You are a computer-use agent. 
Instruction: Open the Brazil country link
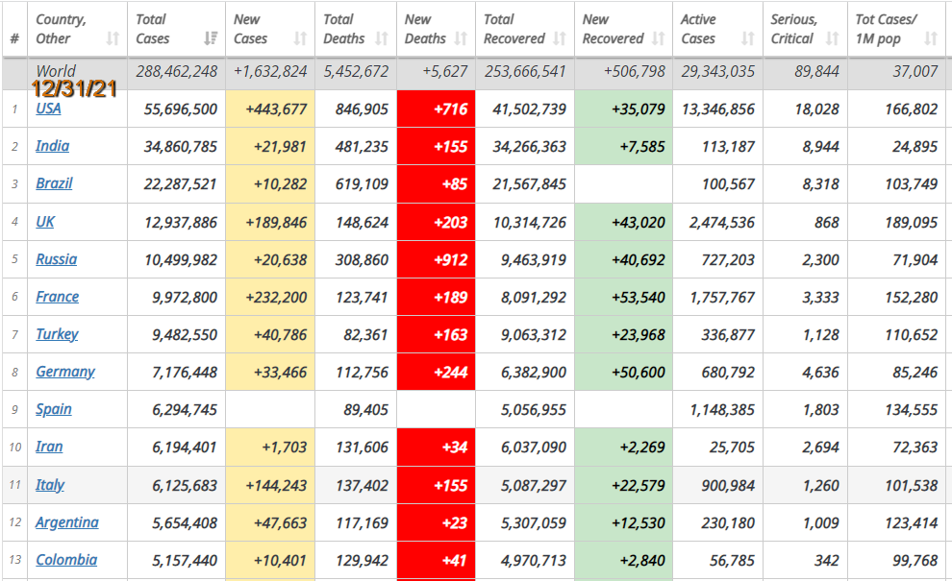(54, 183)
